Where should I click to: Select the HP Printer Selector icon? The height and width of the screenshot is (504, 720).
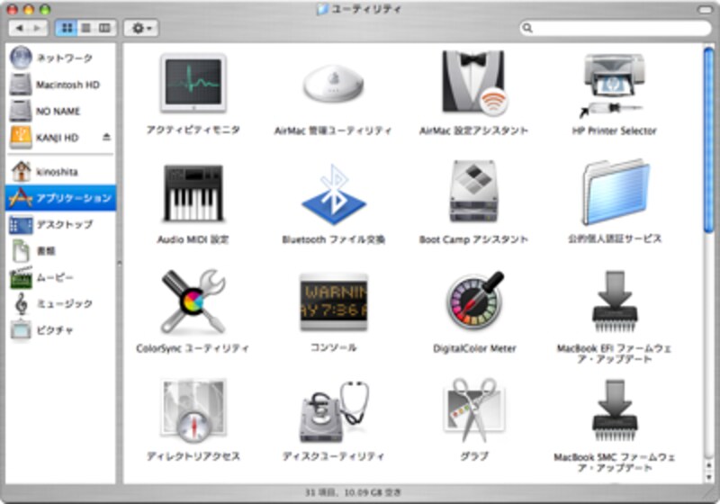(614, 85)
